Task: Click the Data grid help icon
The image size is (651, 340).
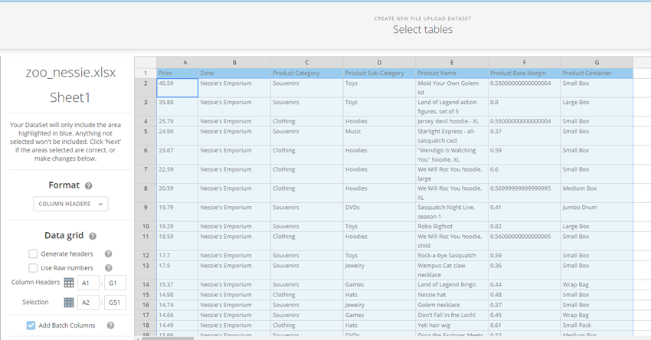Action: click(93, 237)
